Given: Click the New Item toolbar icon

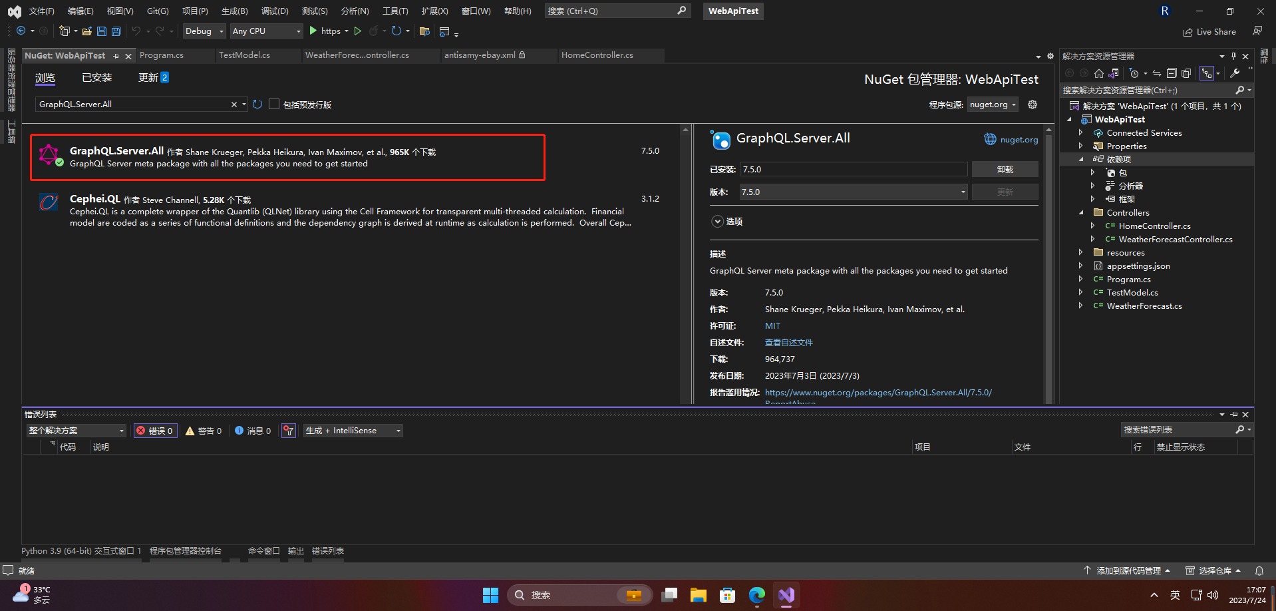Looking at the screenshot, I should coord(65,31).
